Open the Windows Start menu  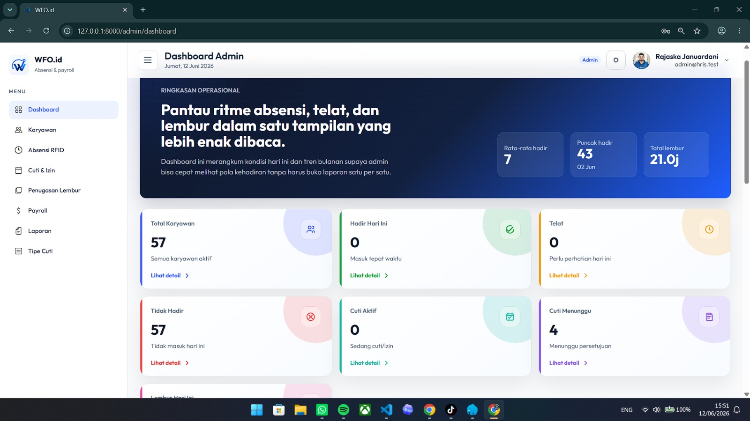[257, 410]
